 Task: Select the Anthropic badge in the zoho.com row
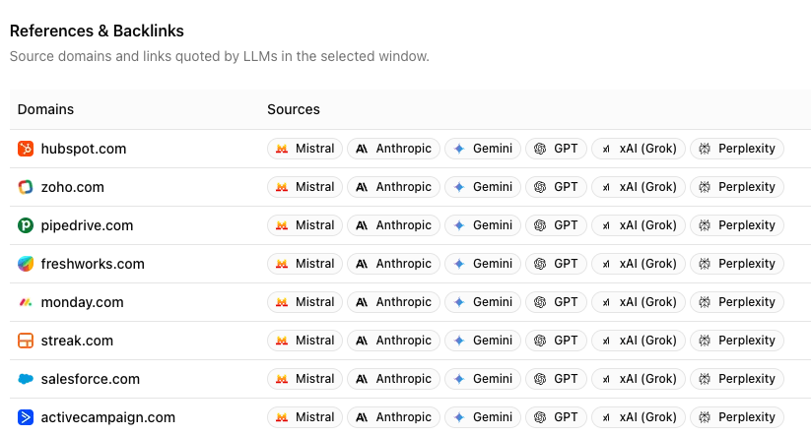pos(393,187)
